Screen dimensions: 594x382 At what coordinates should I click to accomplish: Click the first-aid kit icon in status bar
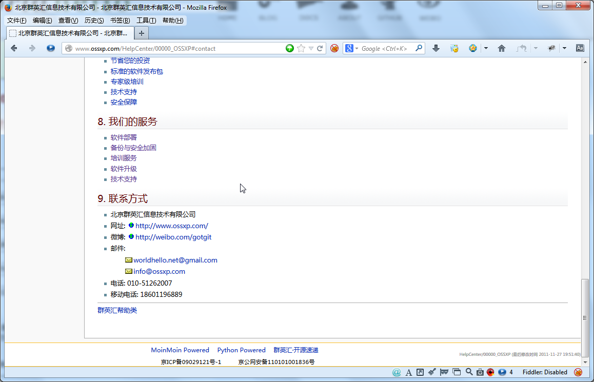480,372
